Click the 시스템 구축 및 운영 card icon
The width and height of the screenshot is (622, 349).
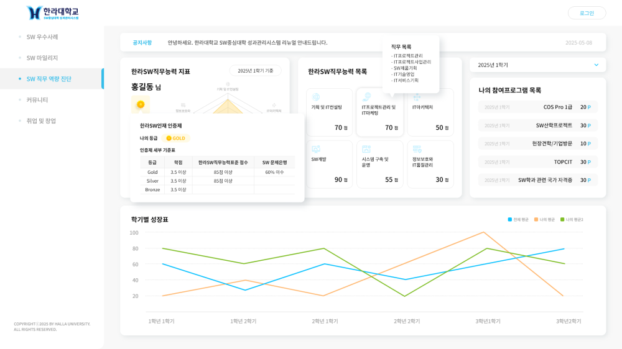(x=366, y=149)
